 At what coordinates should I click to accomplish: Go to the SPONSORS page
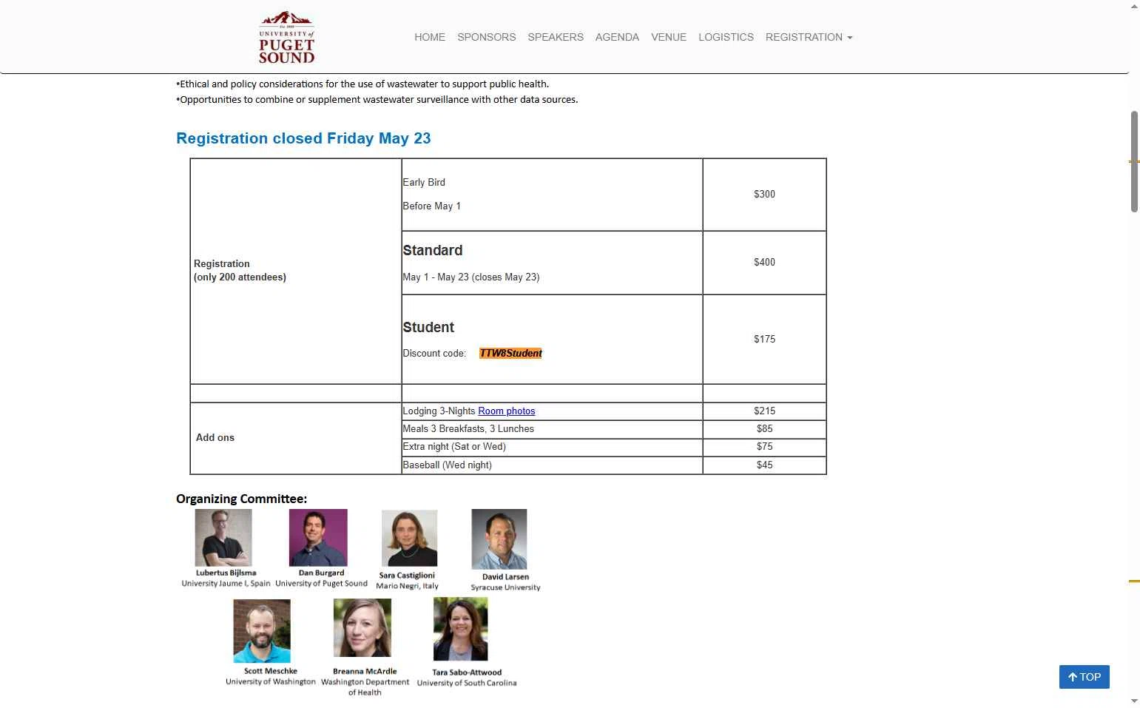(487, 37)
